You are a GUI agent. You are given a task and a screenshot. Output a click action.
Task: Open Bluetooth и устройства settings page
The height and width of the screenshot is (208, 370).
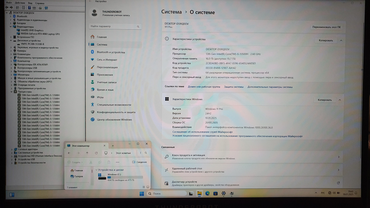pyautogui.click(x=111, y=52)
